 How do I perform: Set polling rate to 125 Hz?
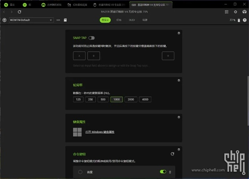(78, 99)
